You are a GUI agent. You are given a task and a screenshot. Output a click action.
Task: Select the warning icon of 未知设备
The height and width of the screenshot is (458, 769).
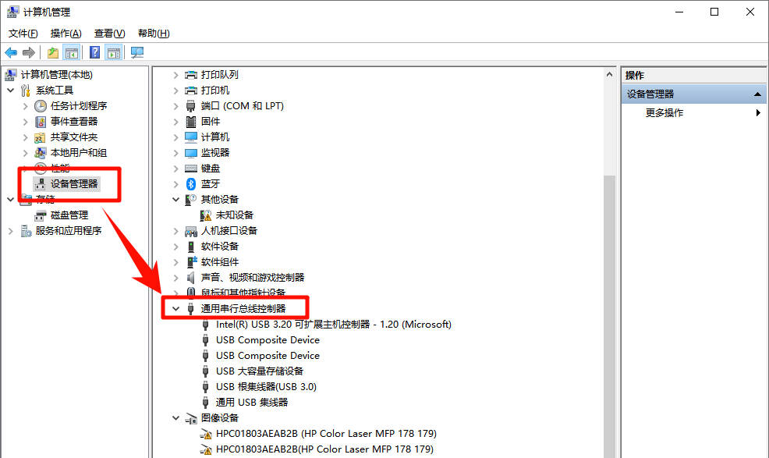coord(206,215)
